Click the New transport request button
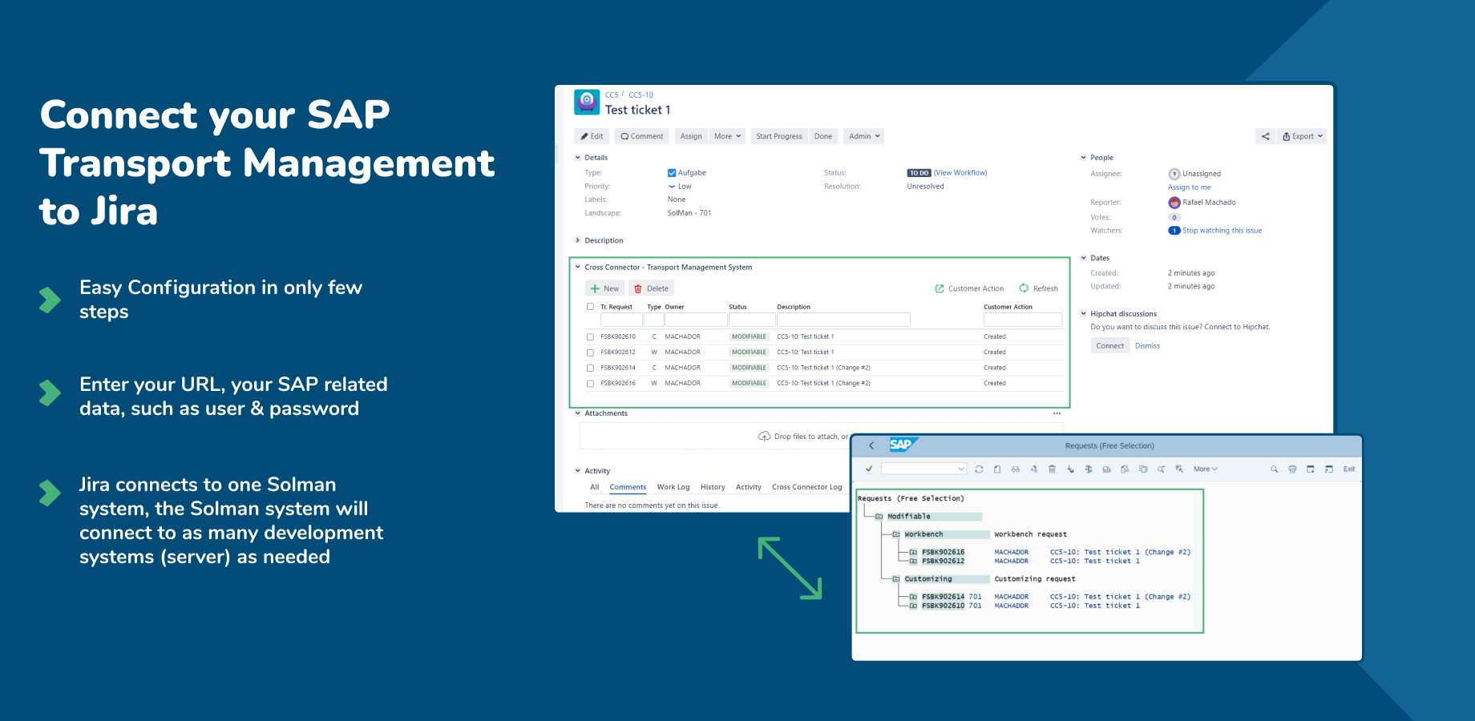1475x721 pixels. click(x=605, y=288)
